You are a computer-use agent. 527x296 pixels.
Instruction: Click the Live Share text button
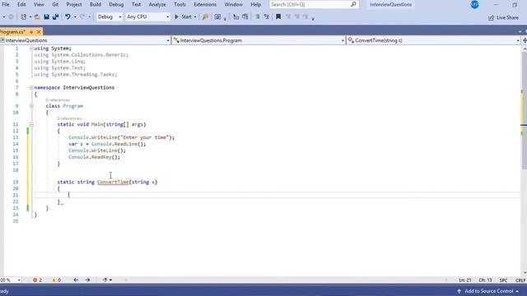click(x=507, y=17)
